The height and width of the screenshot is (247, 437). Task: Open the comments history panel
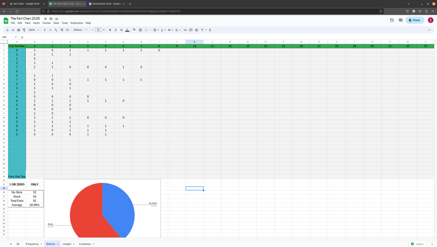pos(401,20)
